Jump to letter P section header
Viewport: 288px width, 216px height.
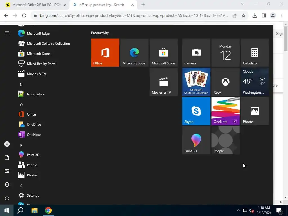21,145
